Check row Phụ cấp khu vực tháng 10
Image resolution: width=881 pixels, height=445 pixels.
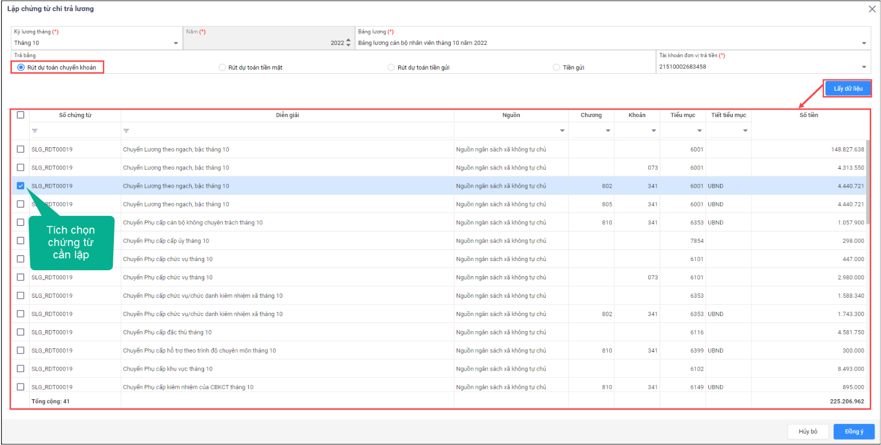click(x=21, y=369)
